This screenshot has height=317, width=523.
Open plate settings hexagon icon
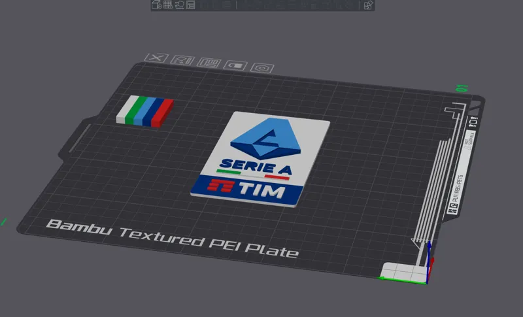[262, 68]
